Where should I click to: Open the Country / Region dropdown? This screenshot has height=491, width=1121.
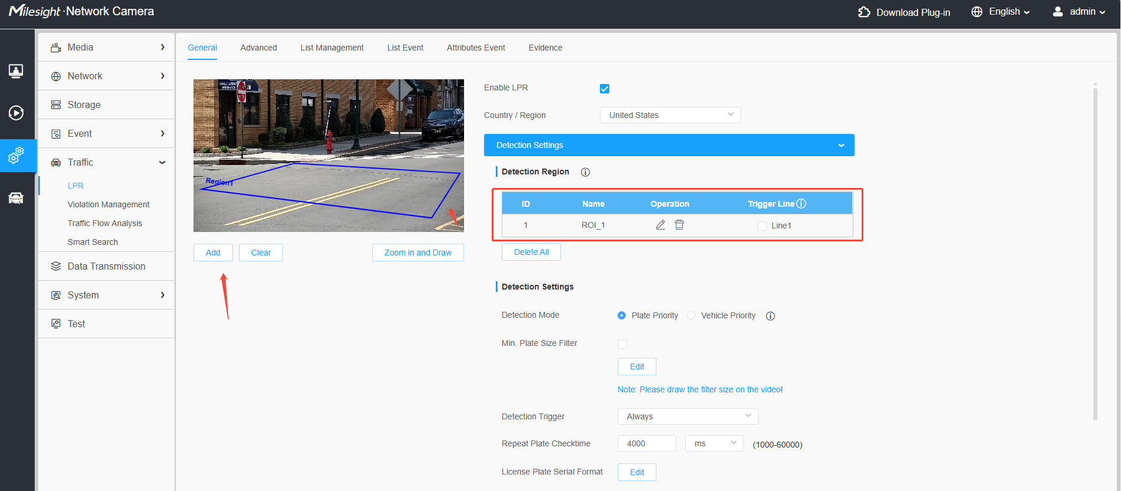pos(670,115)
